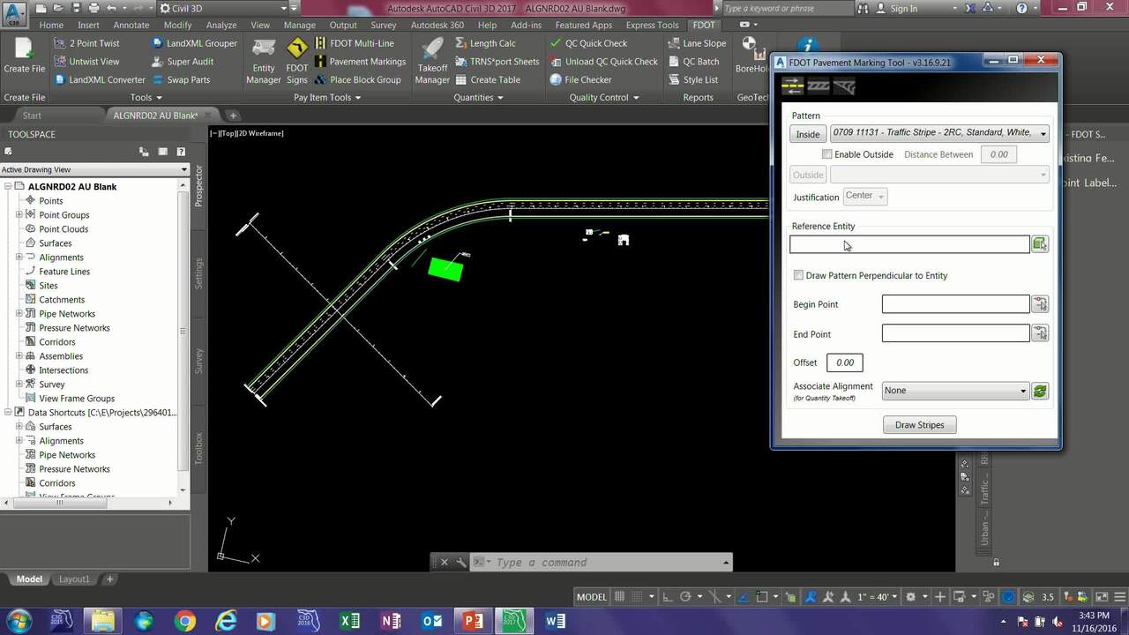
Task: Open the QC Batch tool
Action: tap(693, 62)
